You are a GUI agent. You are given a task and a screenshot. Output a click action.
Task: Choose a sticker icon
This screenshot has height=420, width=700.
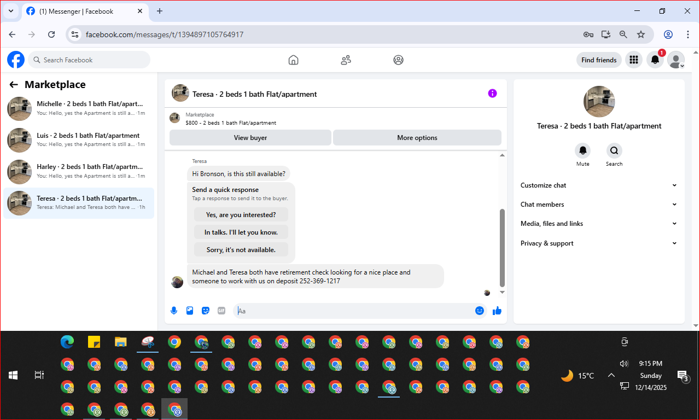click(206, 311)
